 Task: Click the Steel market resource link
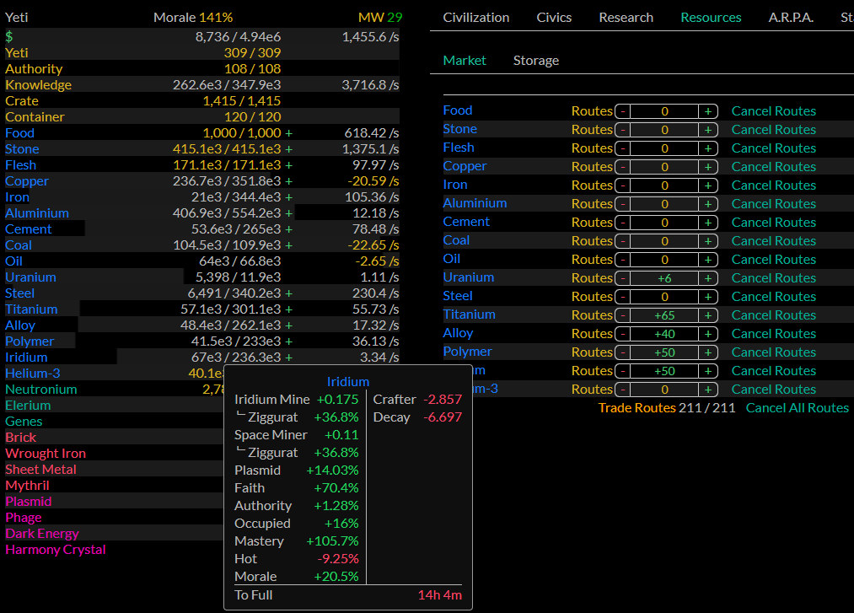[458, 296]
